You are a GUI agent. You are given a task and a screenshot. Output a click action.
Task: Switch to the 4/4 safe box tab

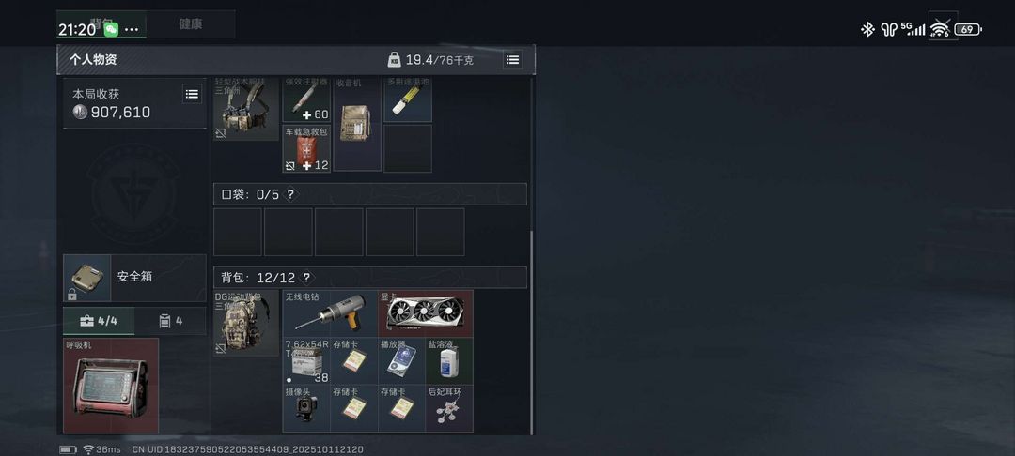click(x=99, y=321)
